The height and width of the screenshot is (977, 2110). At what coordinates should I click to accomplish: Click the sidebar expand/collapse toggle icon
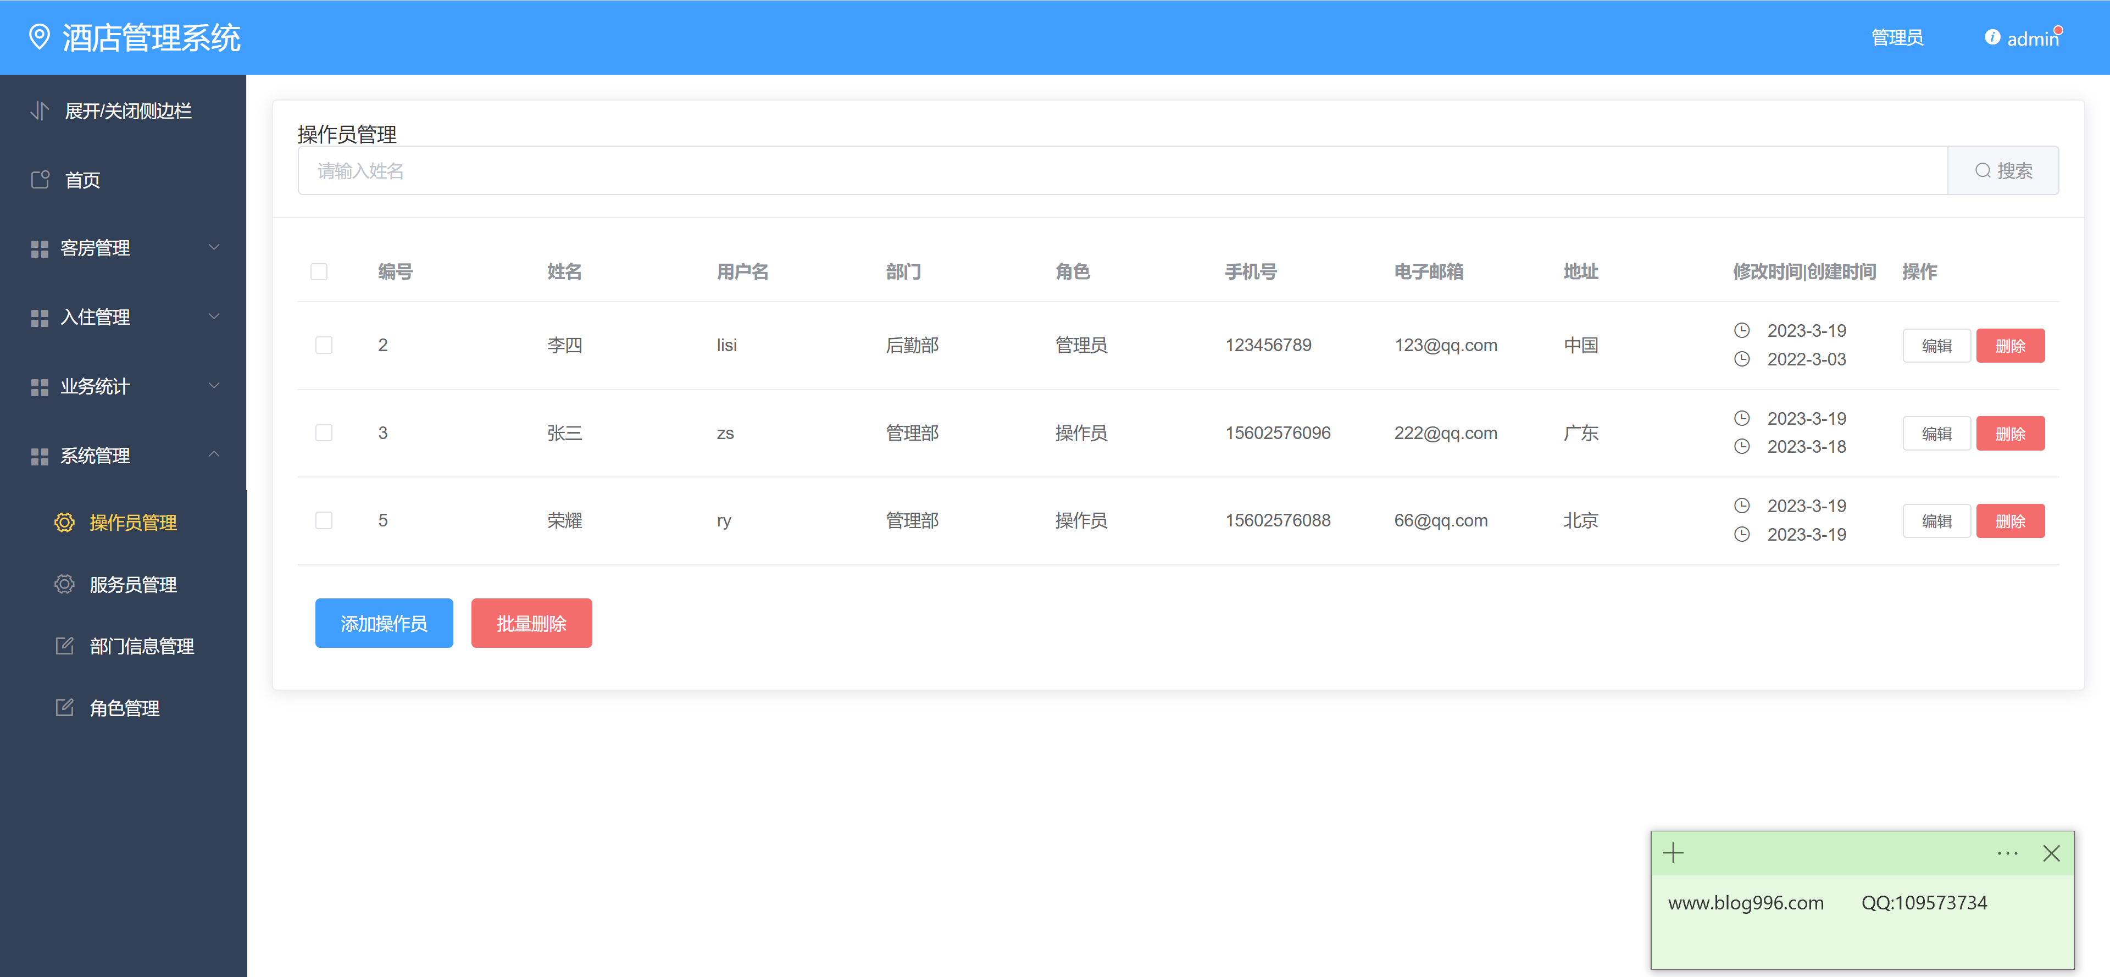[x=40, y=110]
